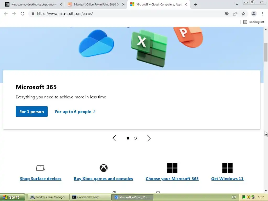The image size is (268, 201).
Task: Click the address bar URL field
Action: tap(126, 14)
